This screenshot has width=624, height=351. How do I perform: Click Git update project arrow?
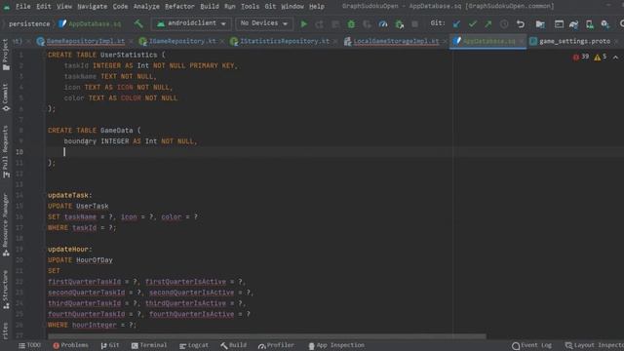(x=456, y=24)
